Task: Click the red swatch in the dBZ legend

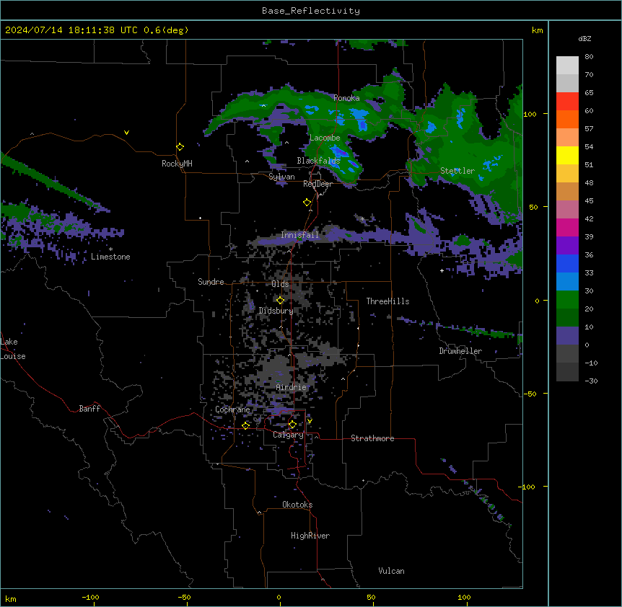Action: [x=567, y=102]
